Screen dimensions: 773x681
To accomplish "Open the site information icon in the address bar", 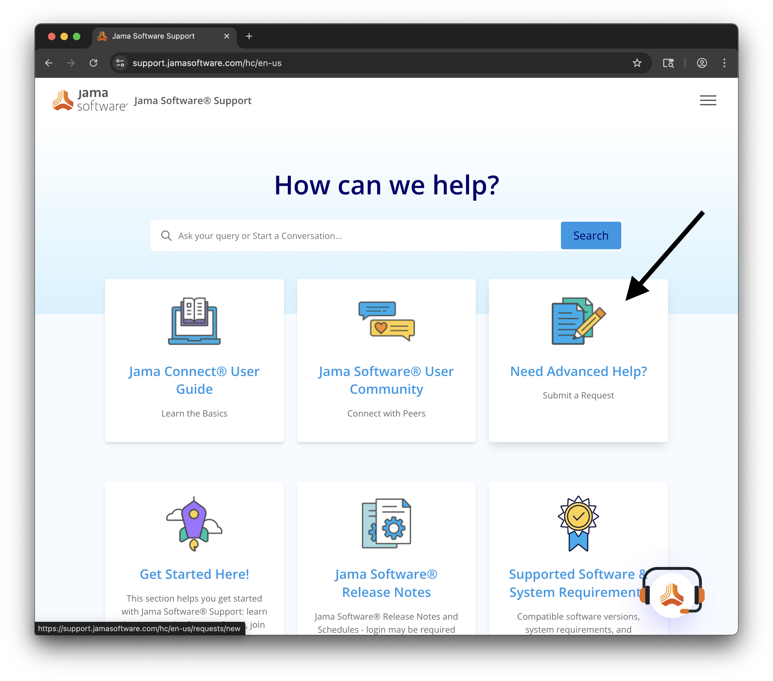I will pyautogui.click(x=120, y=63).
